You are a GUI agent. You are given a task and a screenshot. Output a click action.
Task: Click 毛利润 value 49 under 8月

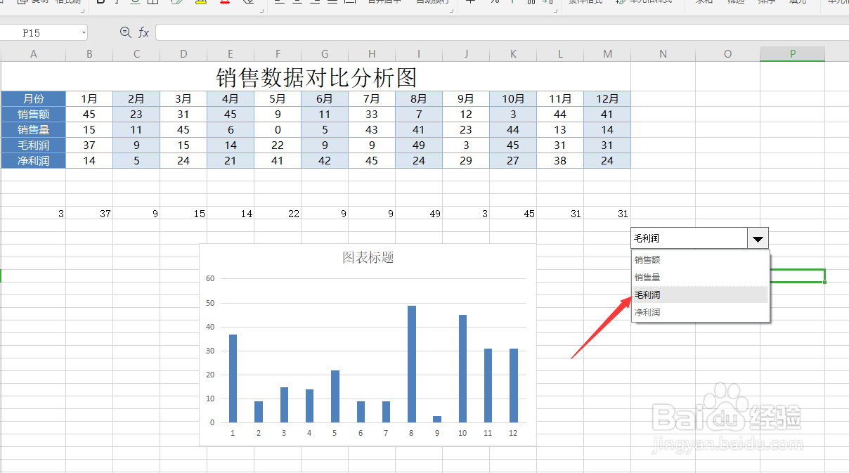[x=419, y=145]
